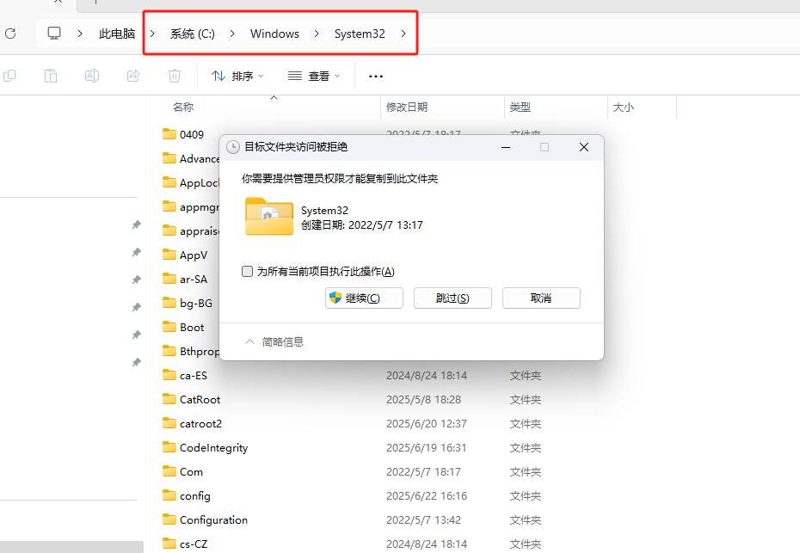
Task: Click the 取消 button
Action: pyautogui.click(x=541, y=298)
